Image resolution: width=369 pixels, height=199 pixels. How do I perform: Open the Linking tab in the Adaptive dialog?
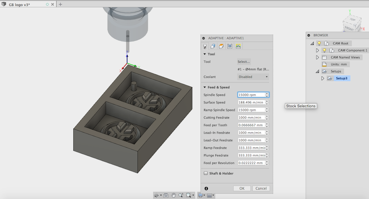(x=238, y=46)
